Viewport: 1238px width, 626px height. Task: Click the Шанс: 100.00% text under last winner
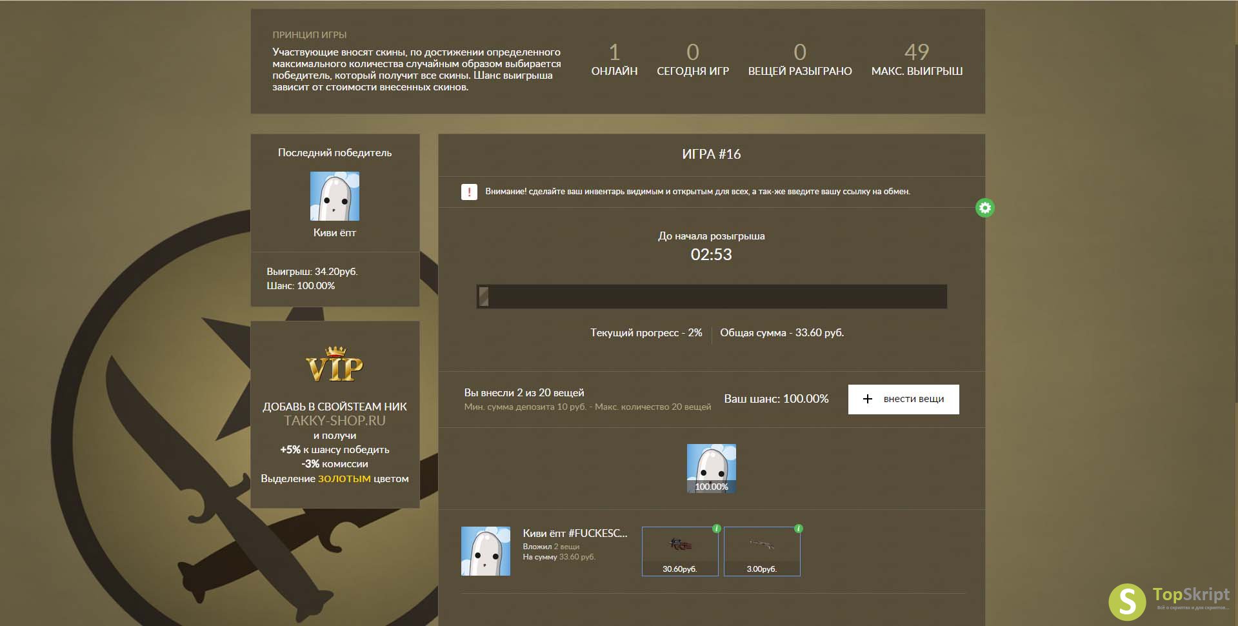301,286
